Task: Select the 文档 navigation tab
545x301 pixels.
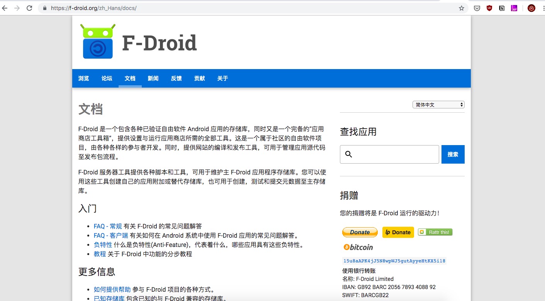Action: click(130, 78)
